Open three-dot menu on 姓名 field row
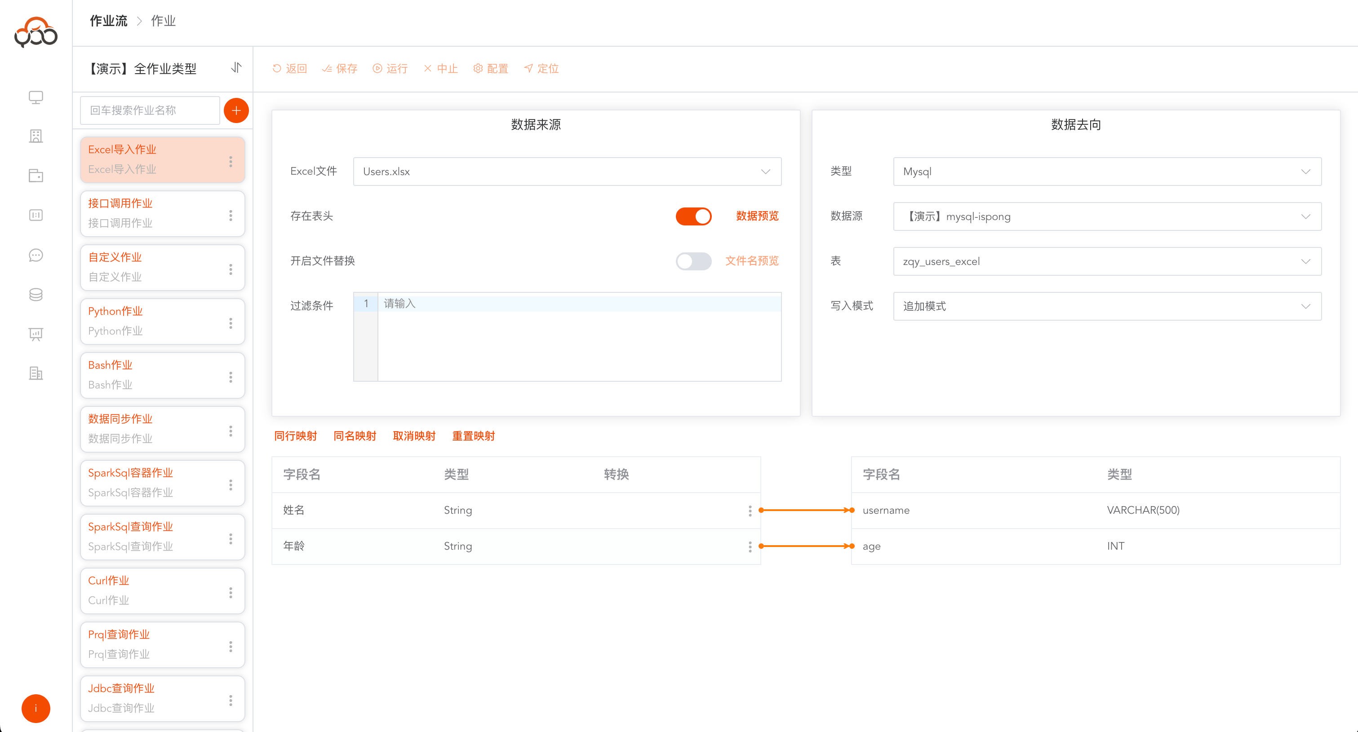 [750, 510]
